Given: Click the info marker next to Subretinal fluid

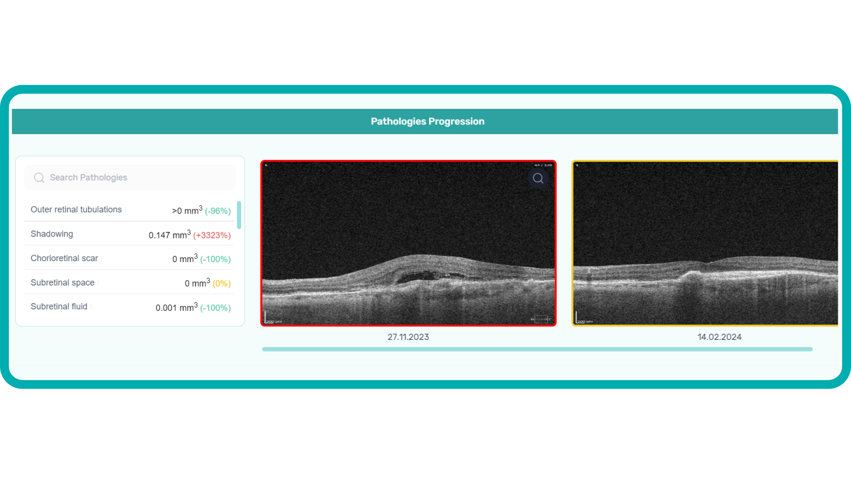Looking at the screenshot, I should pos(91,307).
